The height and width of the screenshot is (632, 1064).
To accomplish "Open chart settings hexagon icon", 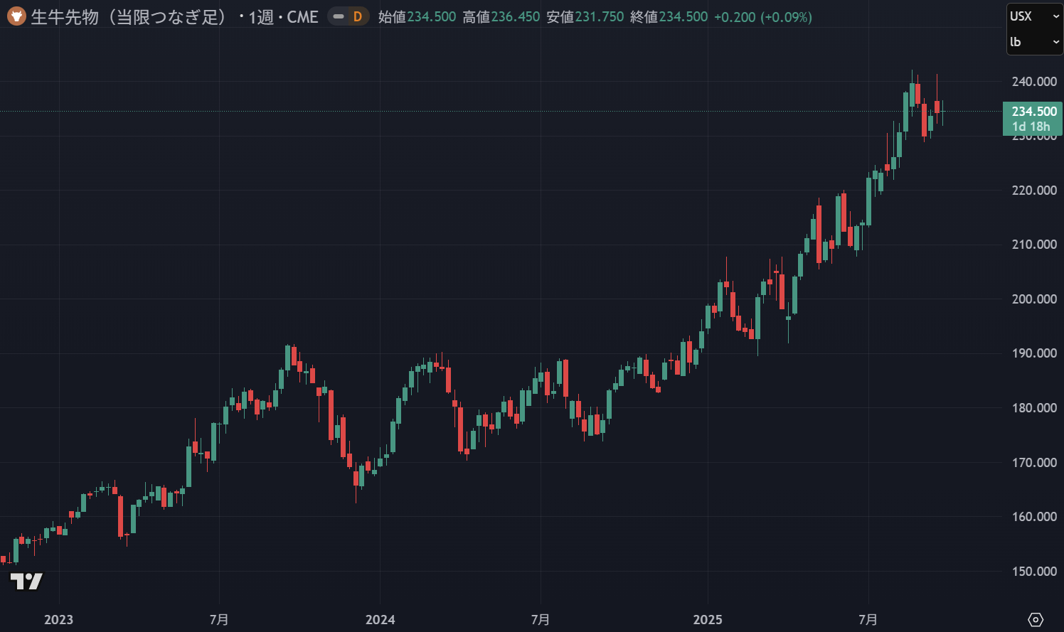I will (1036, 619).
